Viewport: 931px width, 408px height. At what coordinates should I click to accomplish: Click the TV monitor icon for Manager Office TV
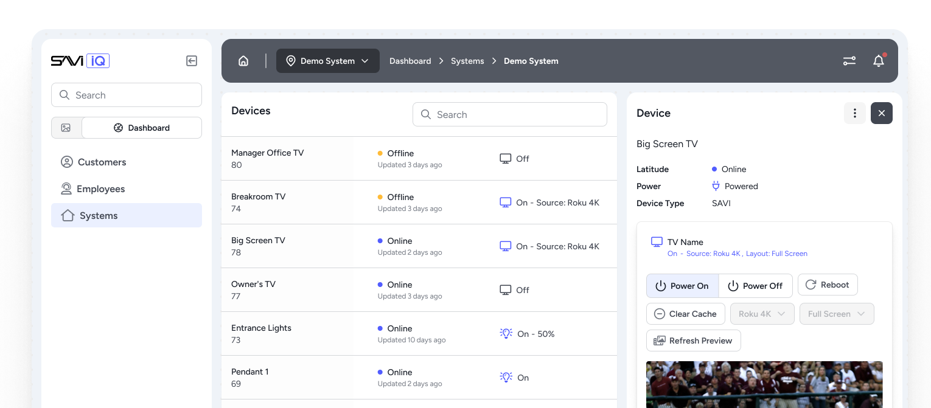[505, 158]
